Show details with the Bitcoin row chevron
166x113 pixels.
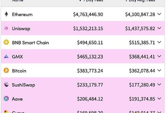pos(159,71)
